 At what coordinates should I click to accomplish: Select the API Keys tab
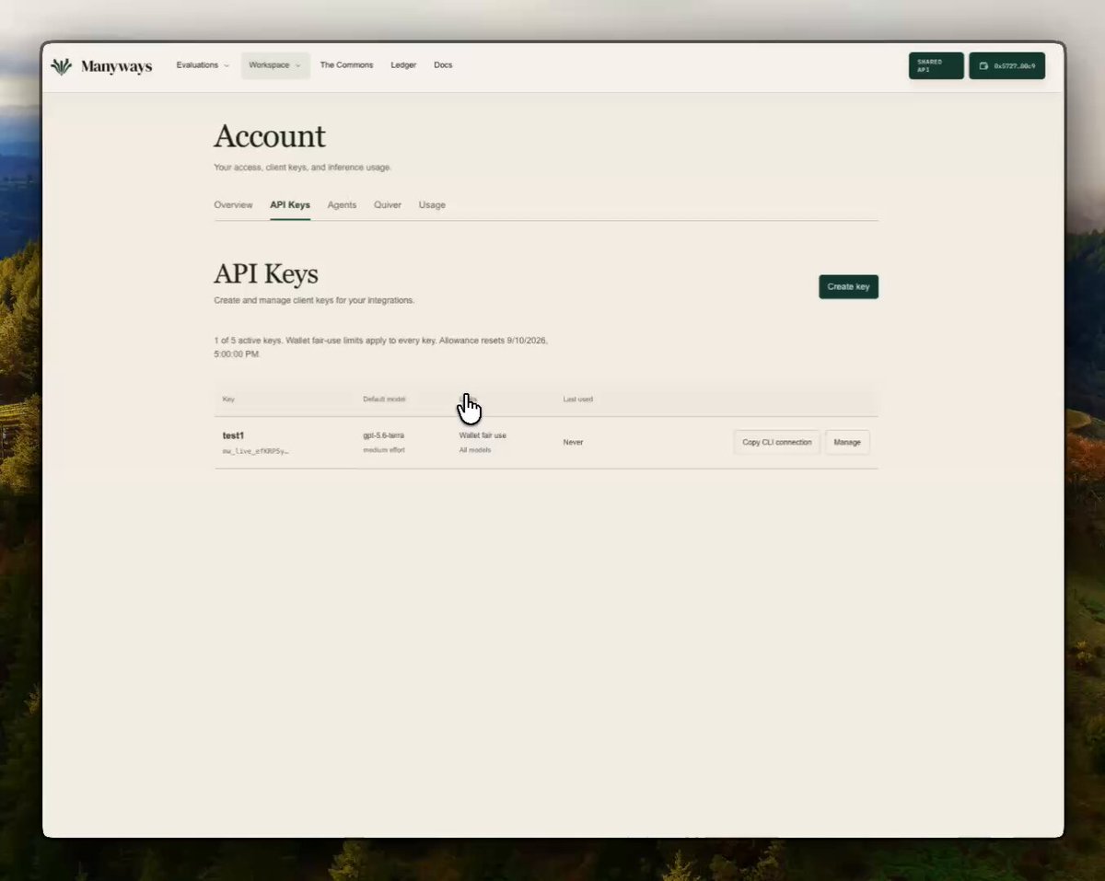[290, 205]
